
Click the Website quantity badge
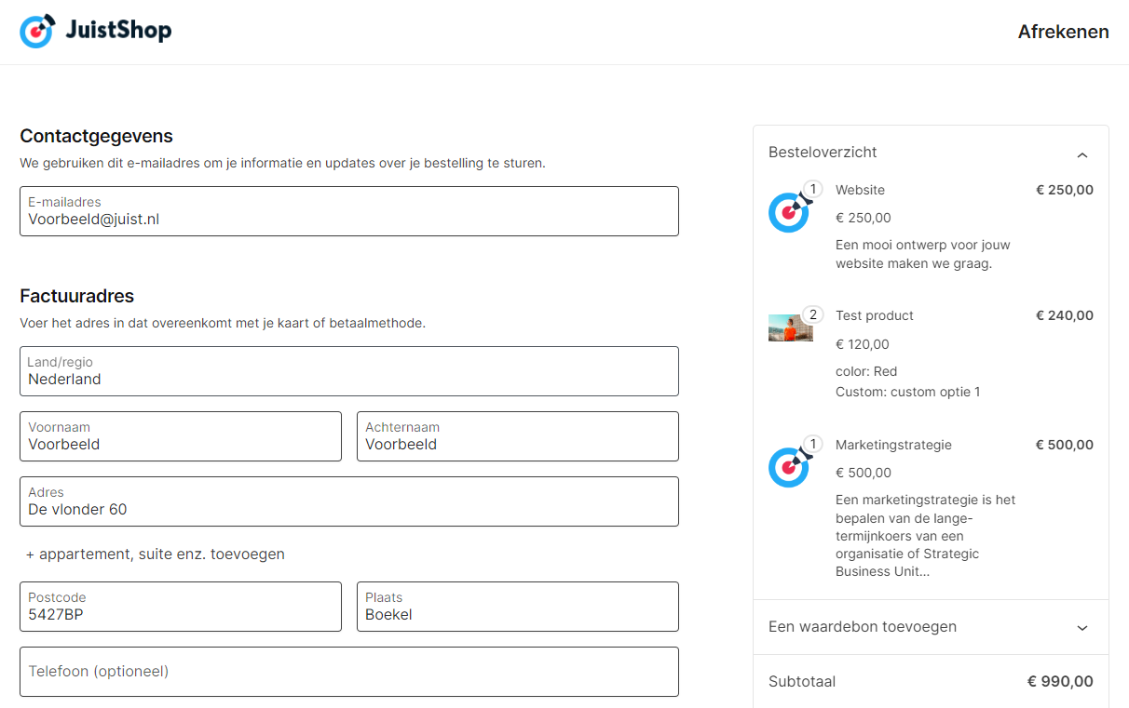[x=812, y=190]
